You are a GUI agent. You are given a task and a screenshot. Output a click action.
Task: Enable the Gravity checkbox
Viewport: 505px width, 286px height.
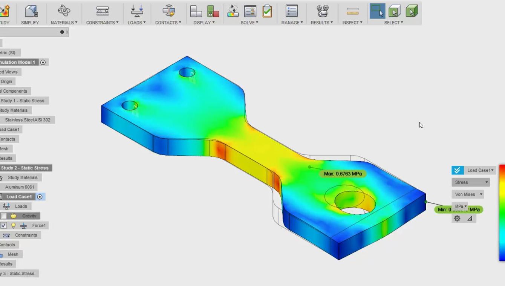3,216
